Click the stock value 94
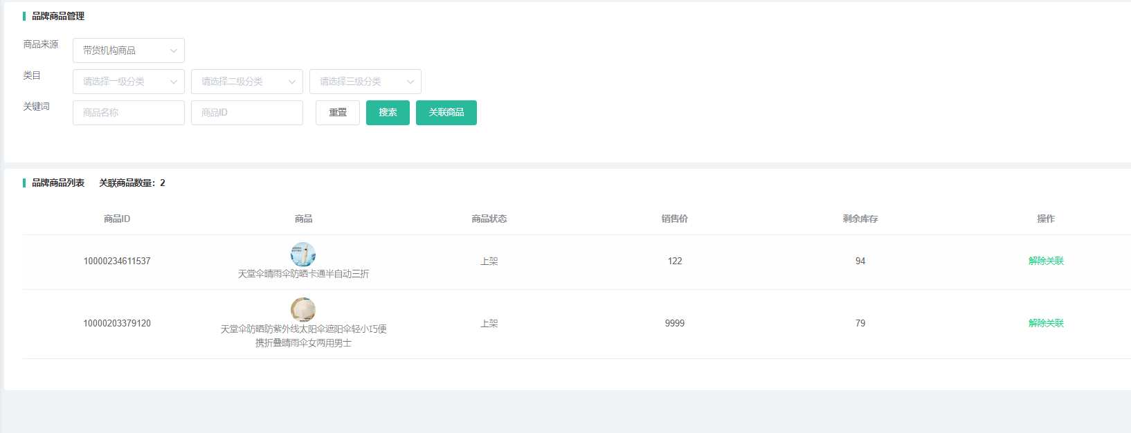The height and width of the screenshot is (433, 1131). click(860, 261)
